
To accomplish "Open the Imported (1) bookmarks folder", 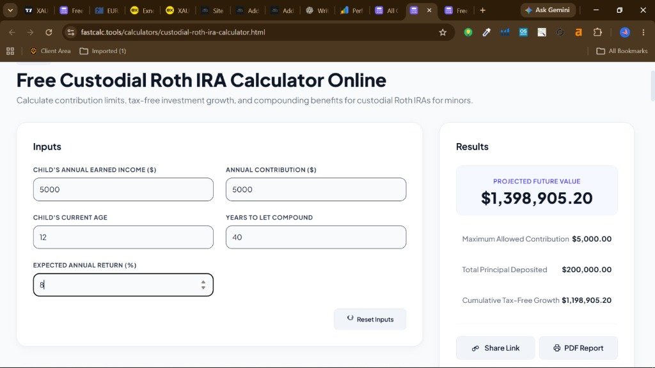I will pos(103,51).
